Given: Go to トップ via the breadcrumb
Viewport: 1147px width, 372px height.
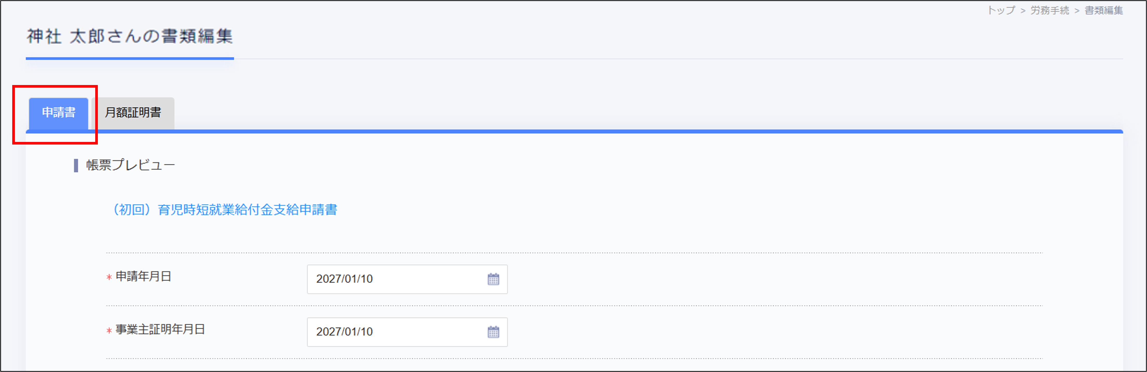Looking at the screenshot, I should tap(1001, 10).
